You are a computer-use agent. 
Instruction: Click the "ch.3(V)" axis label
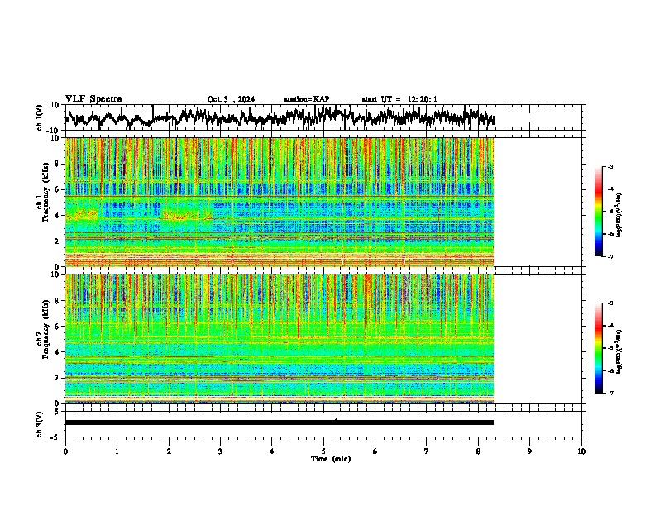click(40, 425)
